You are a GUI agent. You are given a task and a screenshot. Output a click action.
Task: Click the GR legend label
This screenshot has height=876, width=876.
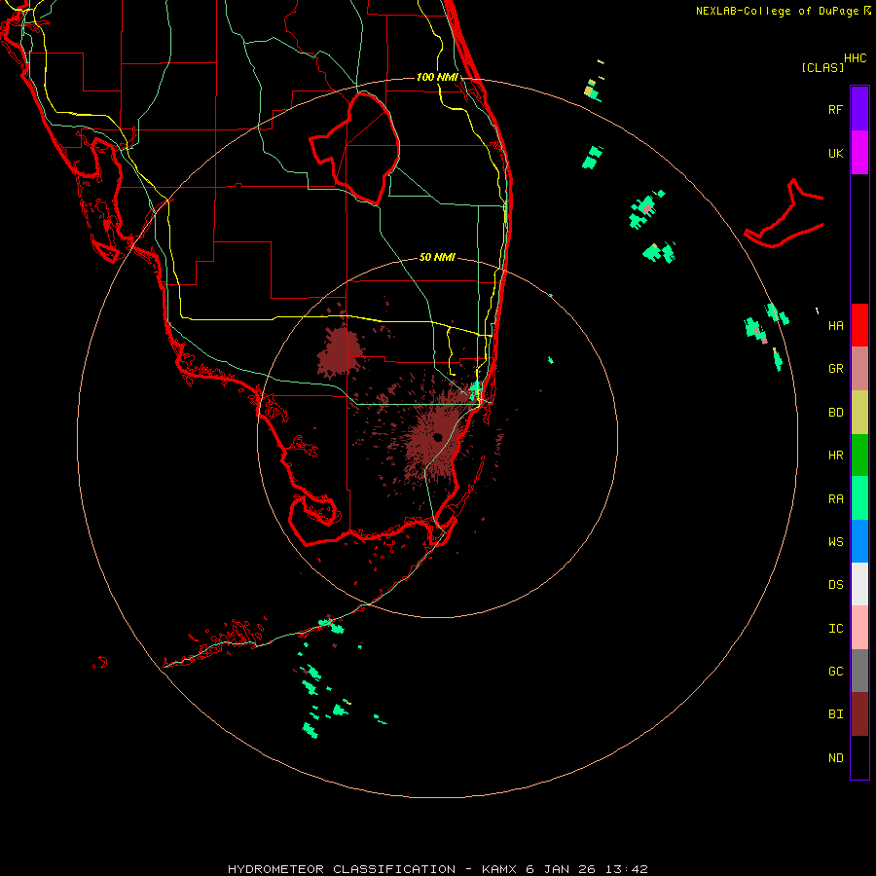[835, 369]
